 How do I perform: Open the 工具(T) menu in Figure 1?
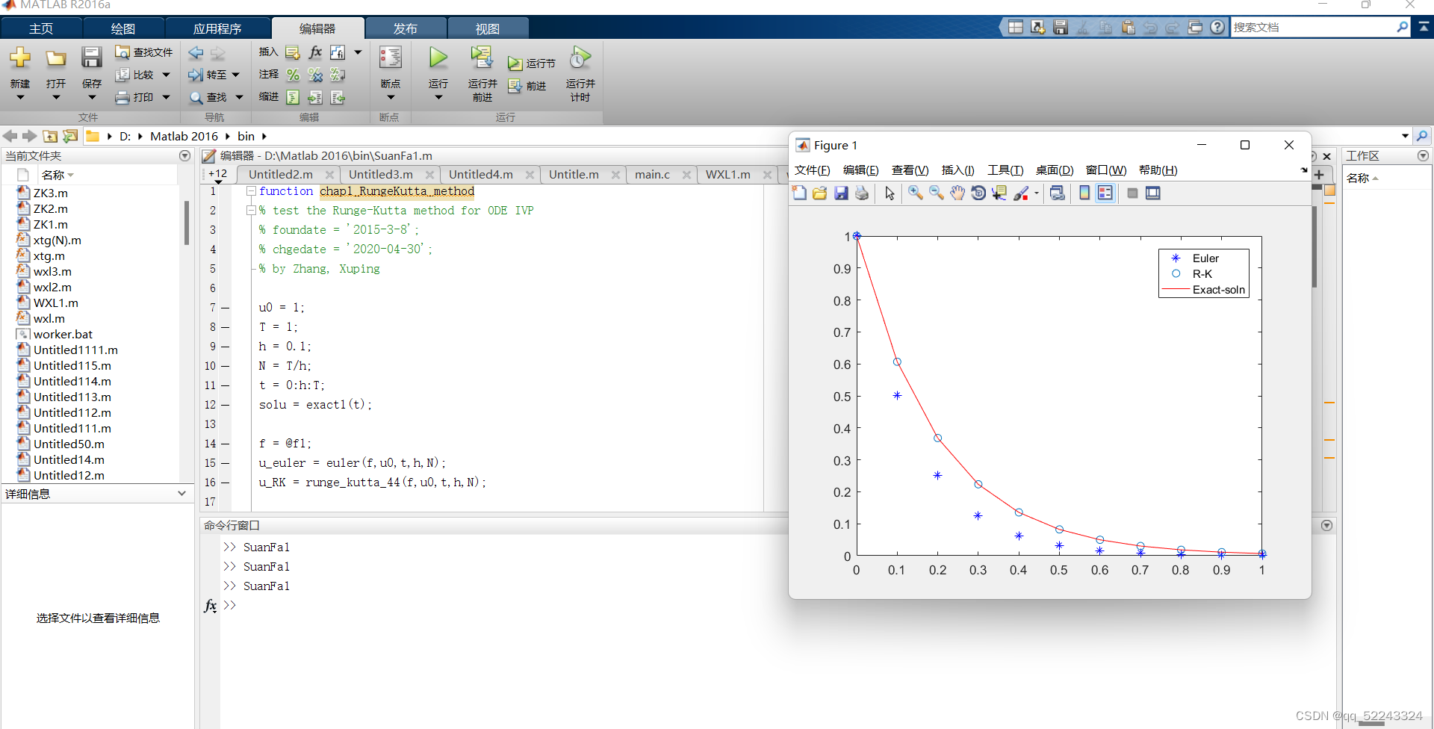(x=1005, y=170)
